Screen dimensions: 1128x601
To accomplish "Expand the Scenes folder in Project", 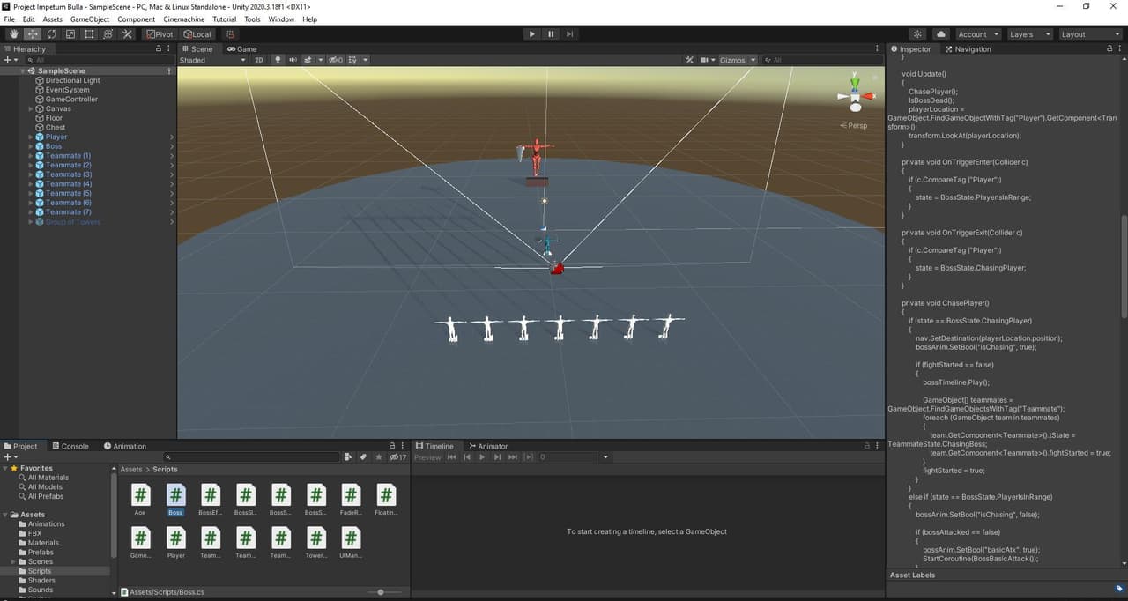I will 12,561.
